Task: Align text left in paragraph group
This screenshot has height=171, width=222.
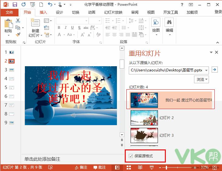Action: click(108, 35)
